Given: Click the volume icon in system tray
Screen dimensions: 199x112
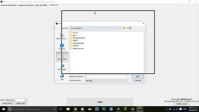Looking at the screenshot, I should [x=177, y=109].
